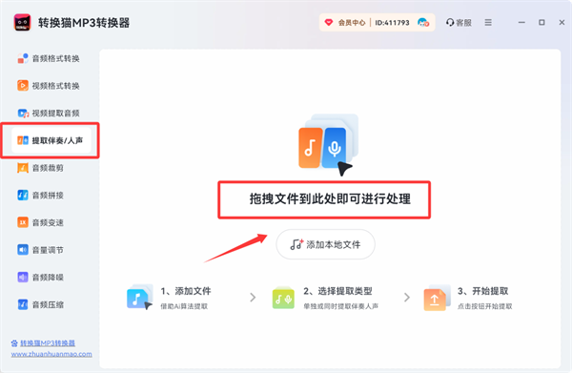Click the chevron arrow after step 2
This screenshot has height=373, width=572.
point(407,298)
